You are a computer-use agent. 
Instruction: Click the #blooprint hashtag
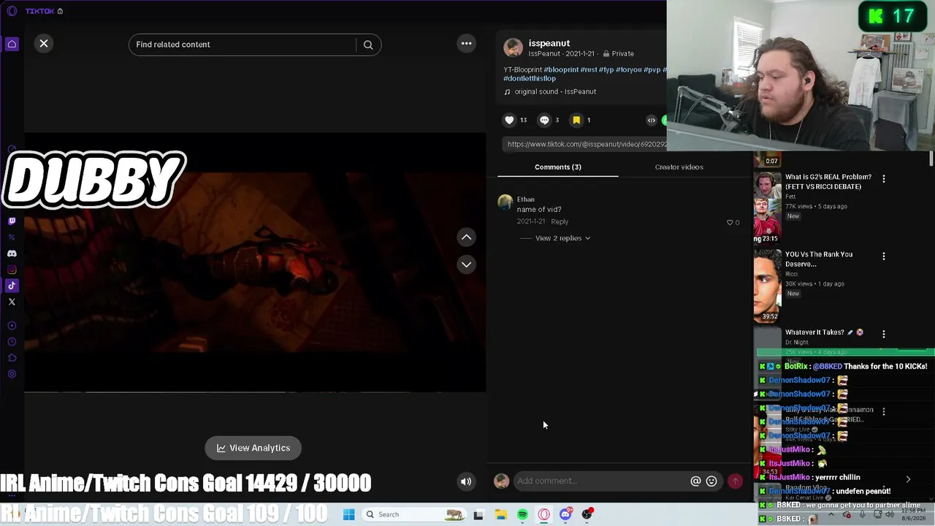point(561,69)
